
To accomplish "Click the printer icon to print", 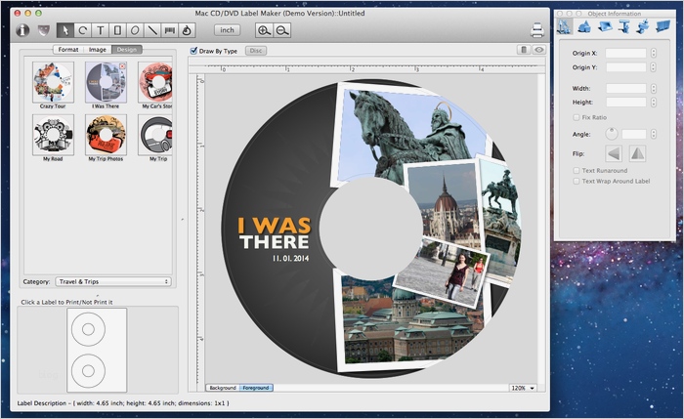I will (535, 30).
